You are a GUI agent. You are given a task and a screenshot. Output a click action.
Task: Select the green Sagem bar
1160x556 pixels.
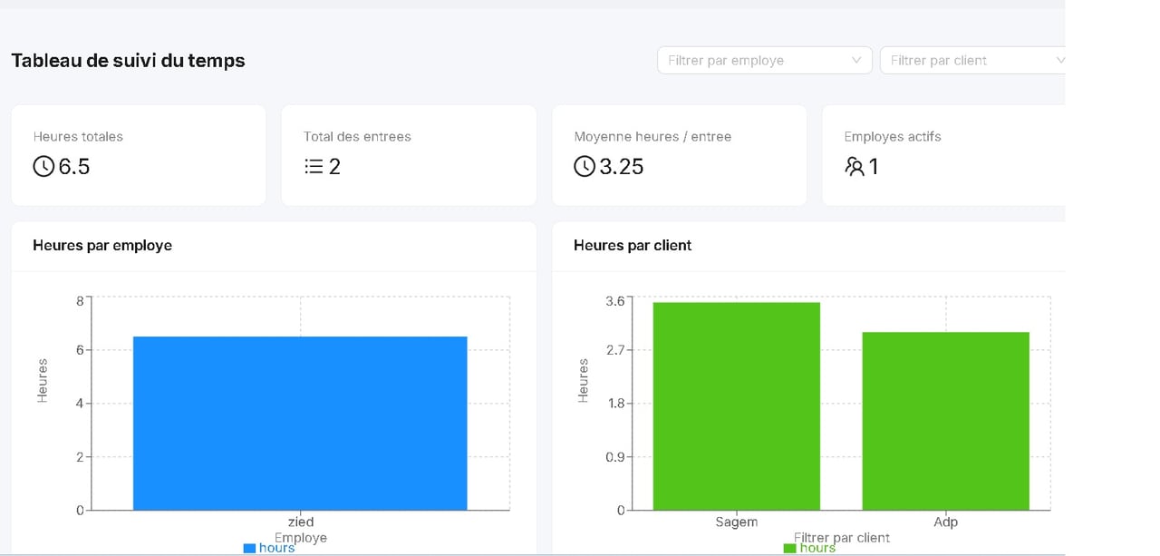736,406
